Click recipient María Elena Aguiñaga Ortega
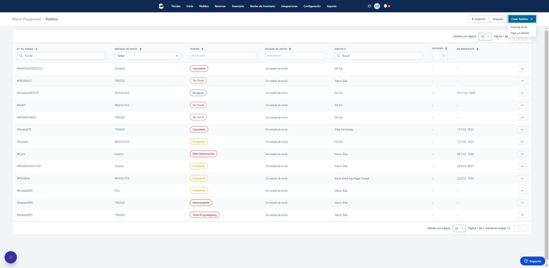 tap(352, 178)
